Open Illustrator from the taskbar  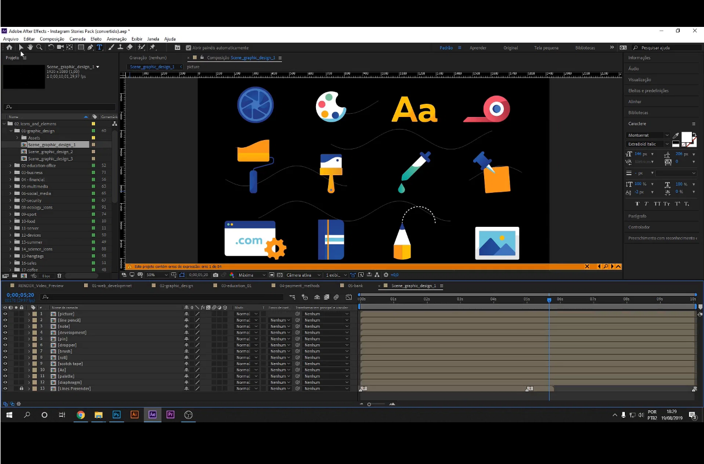(x=135, y=415)
